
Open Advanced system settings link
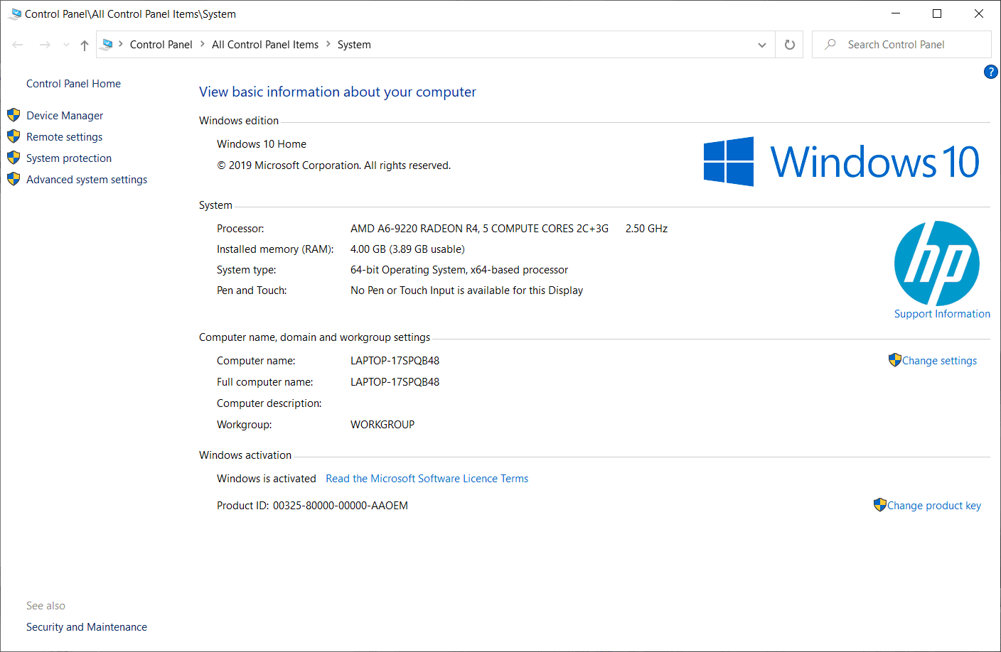tap(87, 180)
